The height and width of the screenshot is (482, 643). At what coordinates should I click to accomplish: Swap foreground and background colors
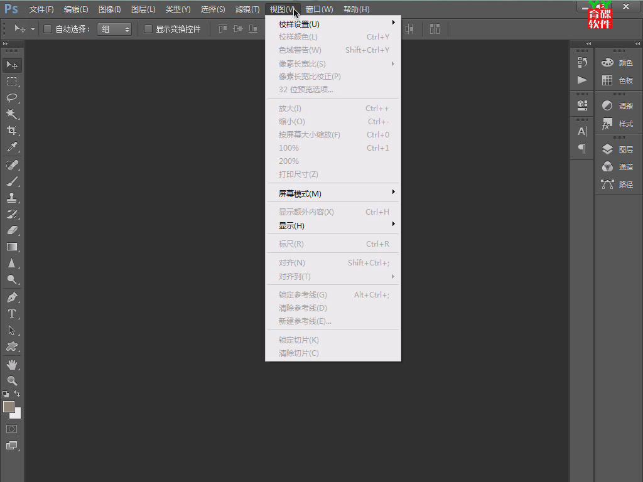click(x=17, y=394)
